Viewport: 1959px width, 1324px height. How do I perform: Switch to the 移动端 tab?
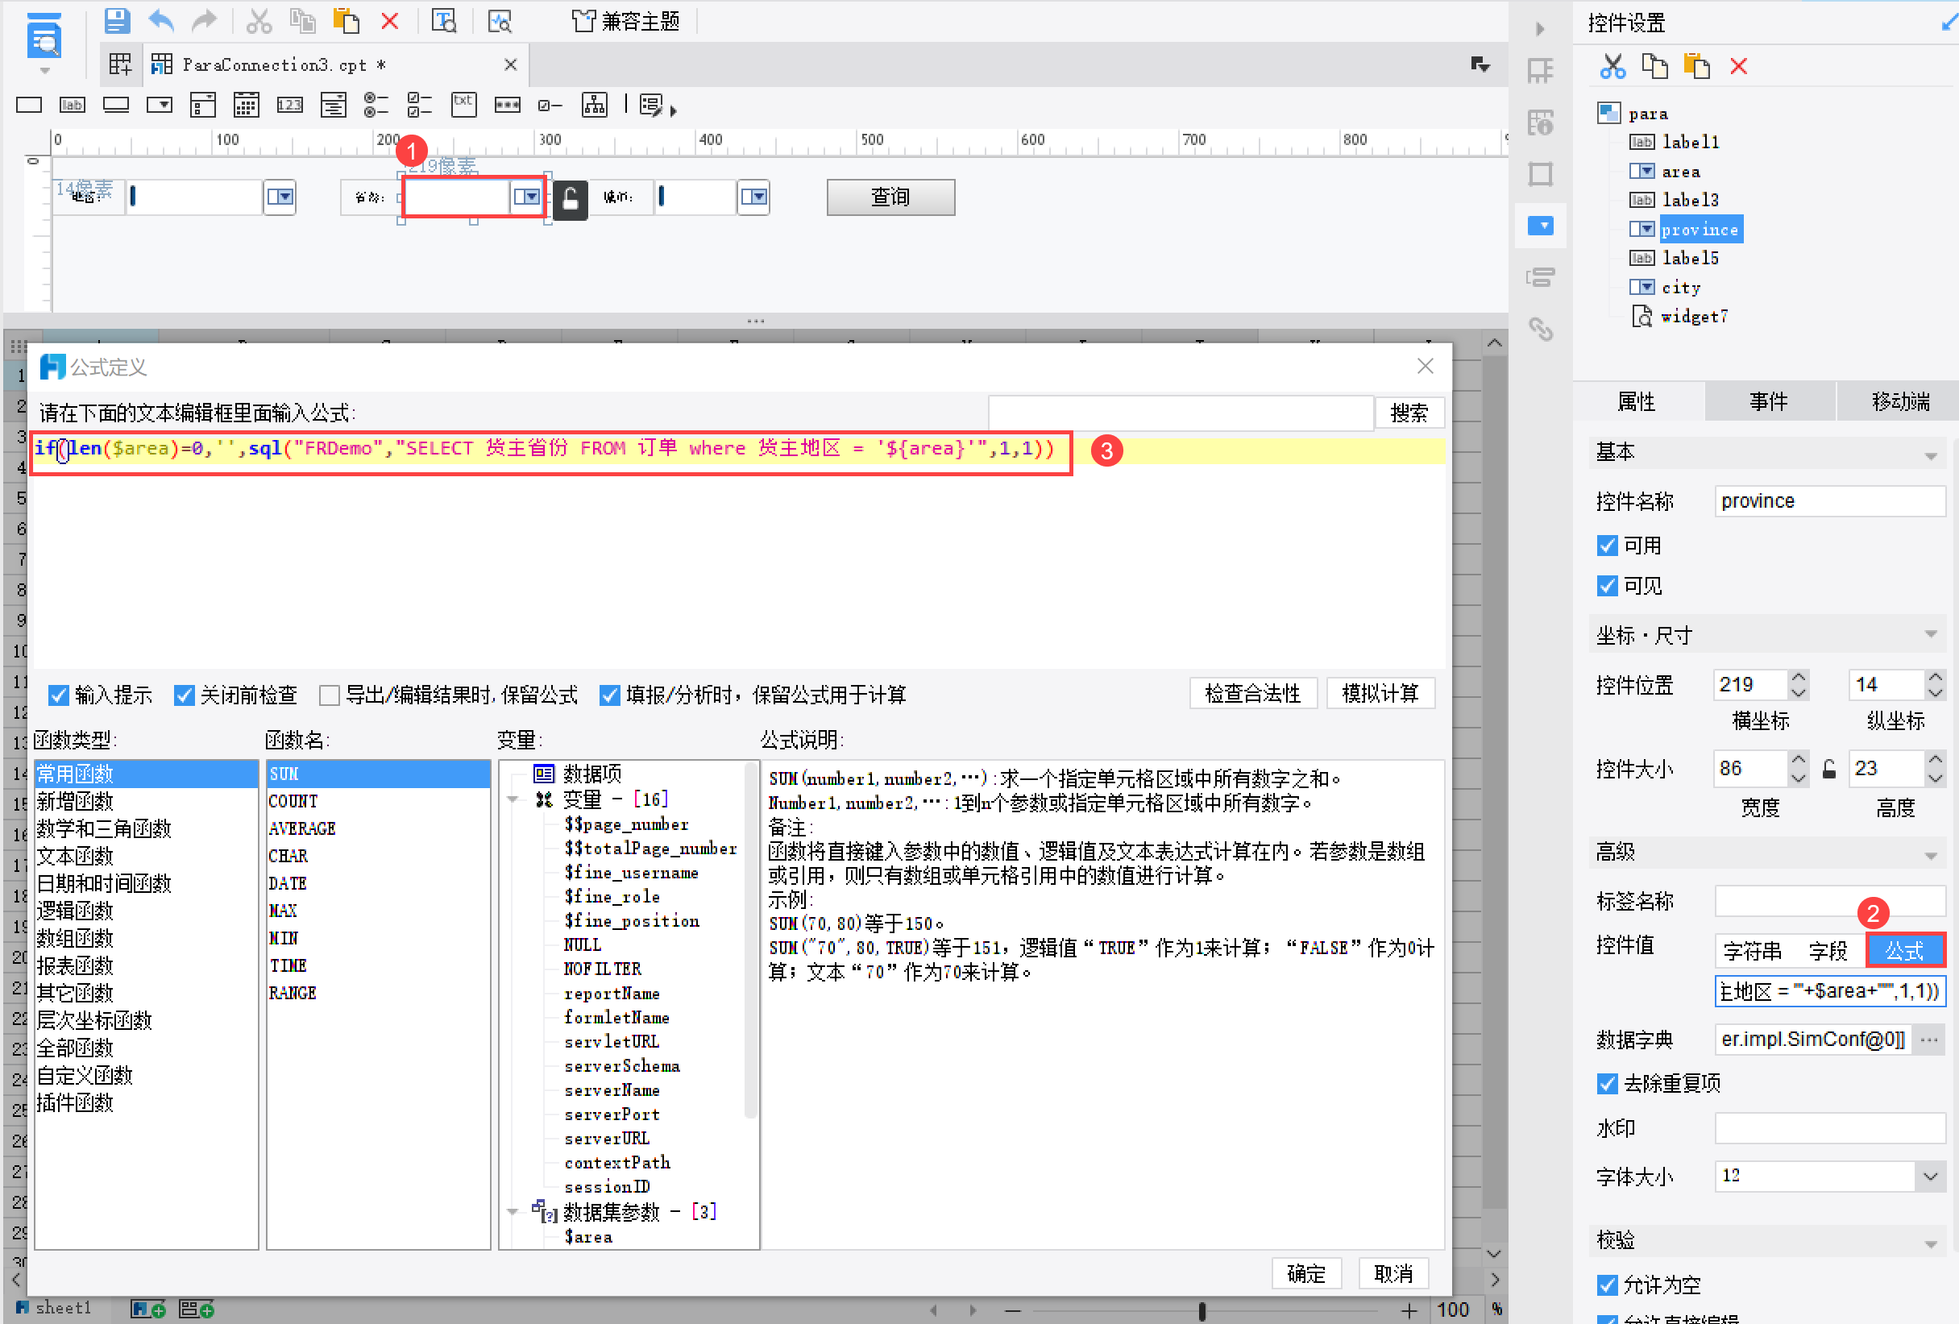(1899, 402)
